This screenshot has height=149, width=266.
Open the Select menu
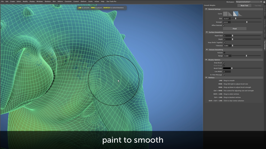tap(19, 1)
